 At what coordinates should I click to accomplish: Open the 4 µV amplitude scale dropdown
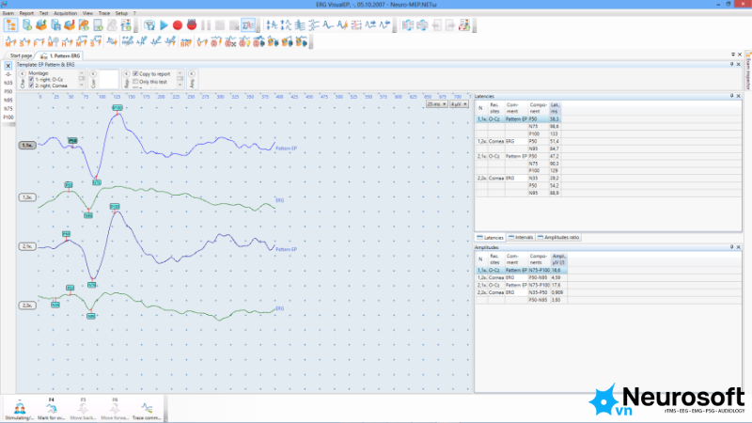pyautogui.click(x=459, y=104)
